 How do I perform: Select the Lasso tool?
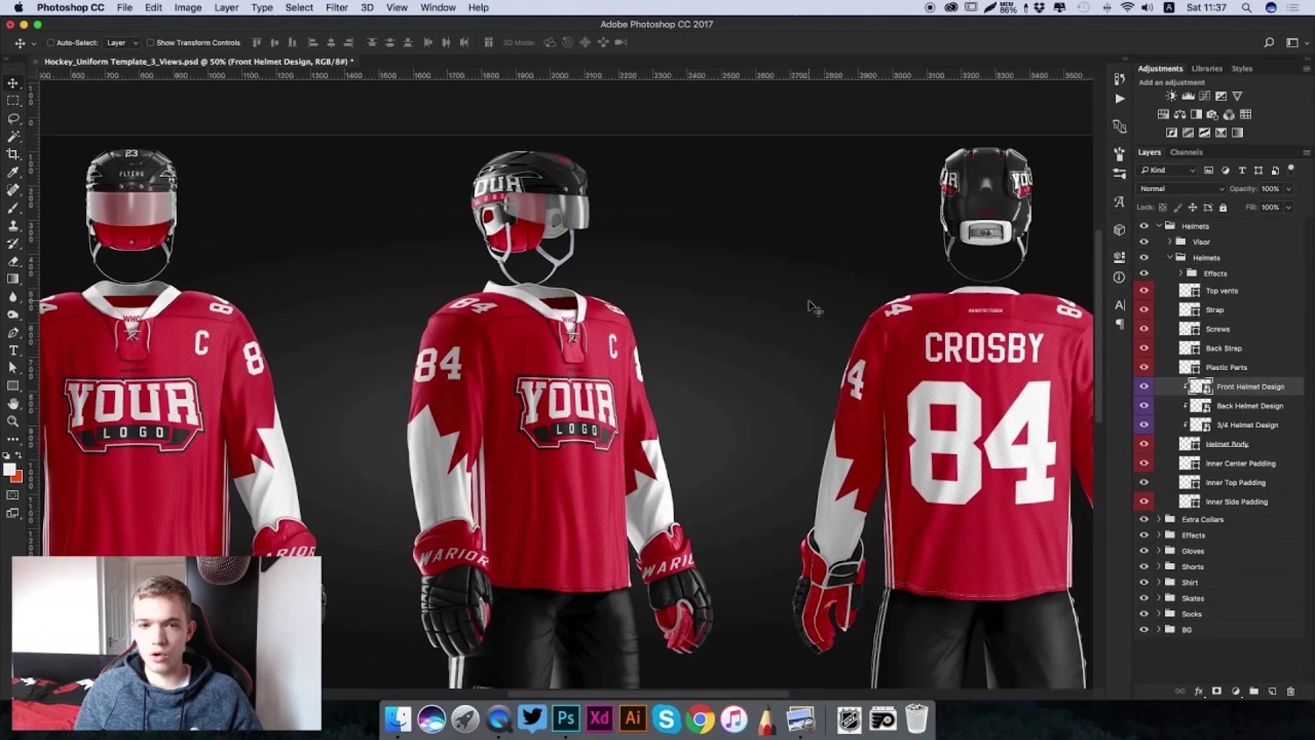coord(13,118)
